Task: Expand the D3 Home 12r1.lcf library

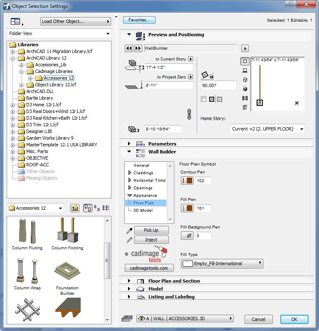Action: 12,105
